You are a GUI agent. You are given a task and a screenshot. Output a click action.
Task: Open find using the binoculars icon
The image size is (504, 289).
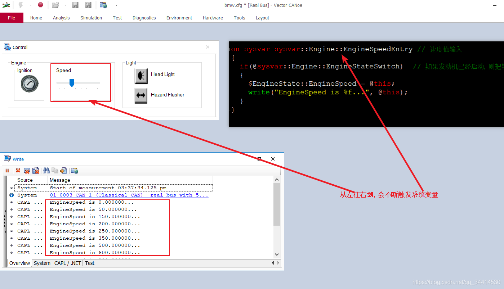[46, 171]
